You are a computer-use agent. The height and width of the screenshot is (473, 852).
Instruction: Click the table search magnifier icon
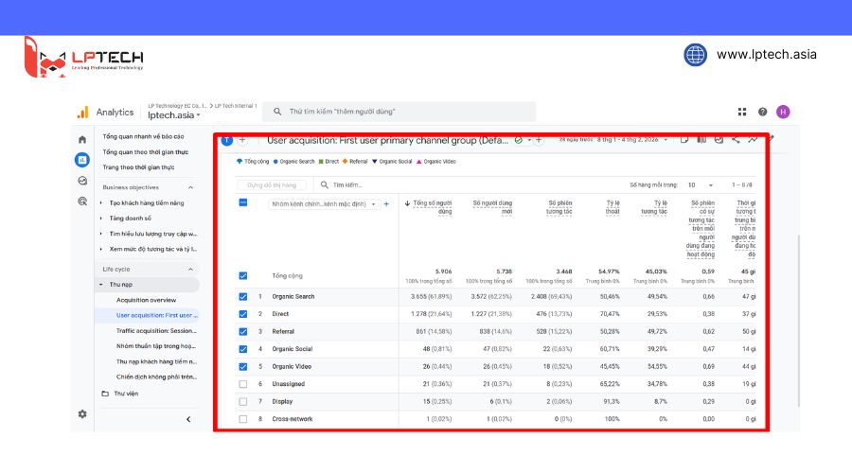coord(325,185)
